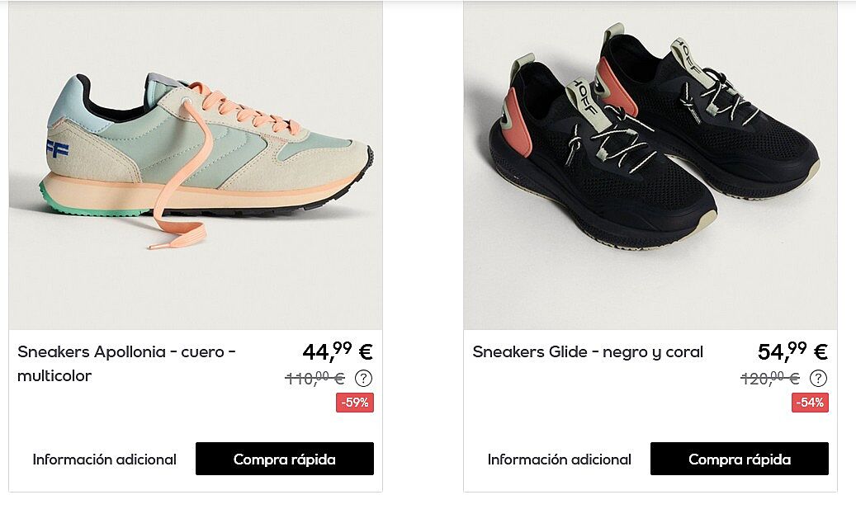Click the -54% discount badge
Screen dimensions: 856x509
coord(810,403)
